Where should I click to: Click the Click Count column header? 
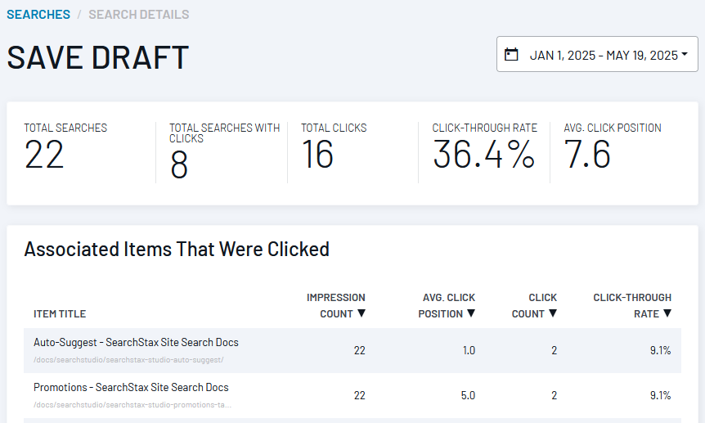pos(534,305)
